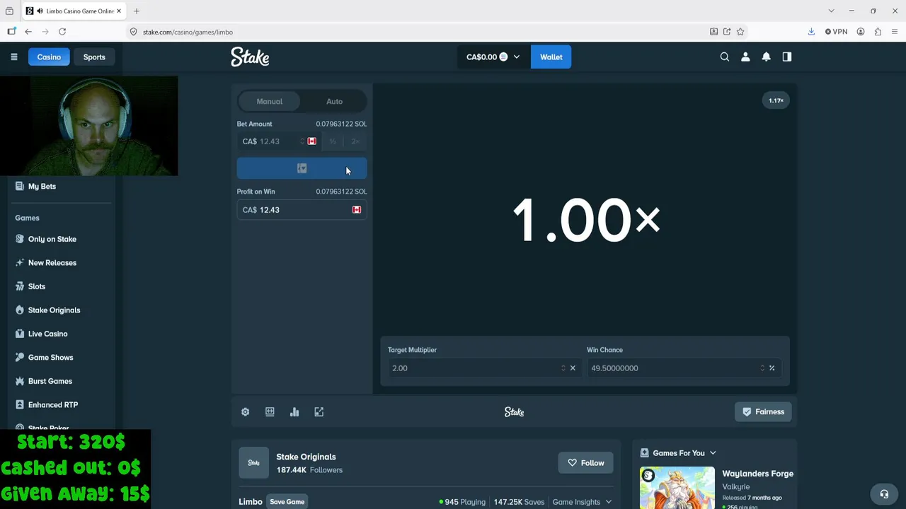Click the browser address bar URL
Screen dimensions: 906x509
[x=188, y=32]
